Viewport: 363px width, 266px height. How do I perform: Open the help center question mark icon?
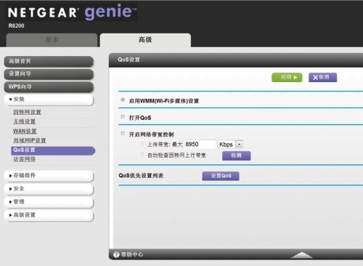(116, 254)
